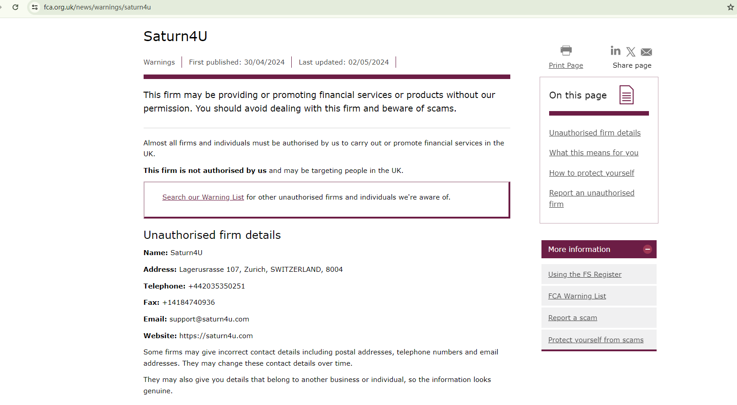Open Using the FS Register
The height and width of the screenshot is (405, 737).
pyautogui.click(x=584, y=275)
